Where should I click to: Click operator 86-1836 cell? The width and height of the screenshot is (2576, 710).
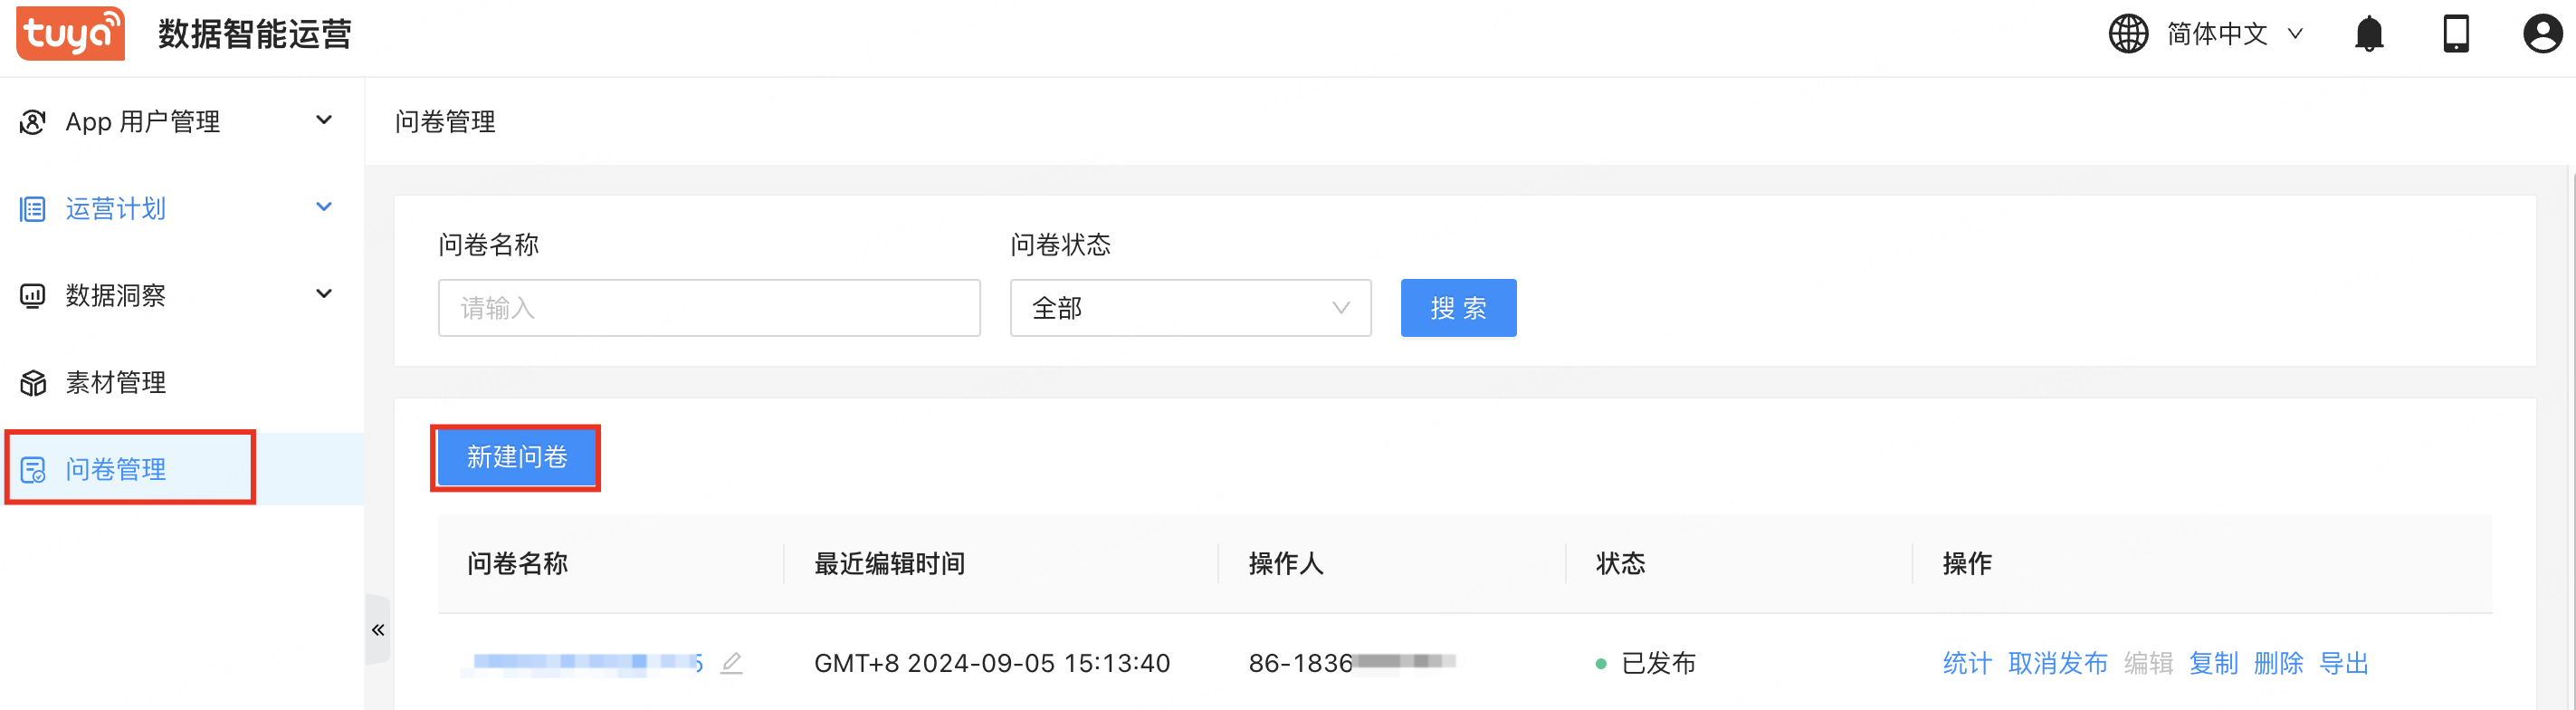[x=1352, y=662]
